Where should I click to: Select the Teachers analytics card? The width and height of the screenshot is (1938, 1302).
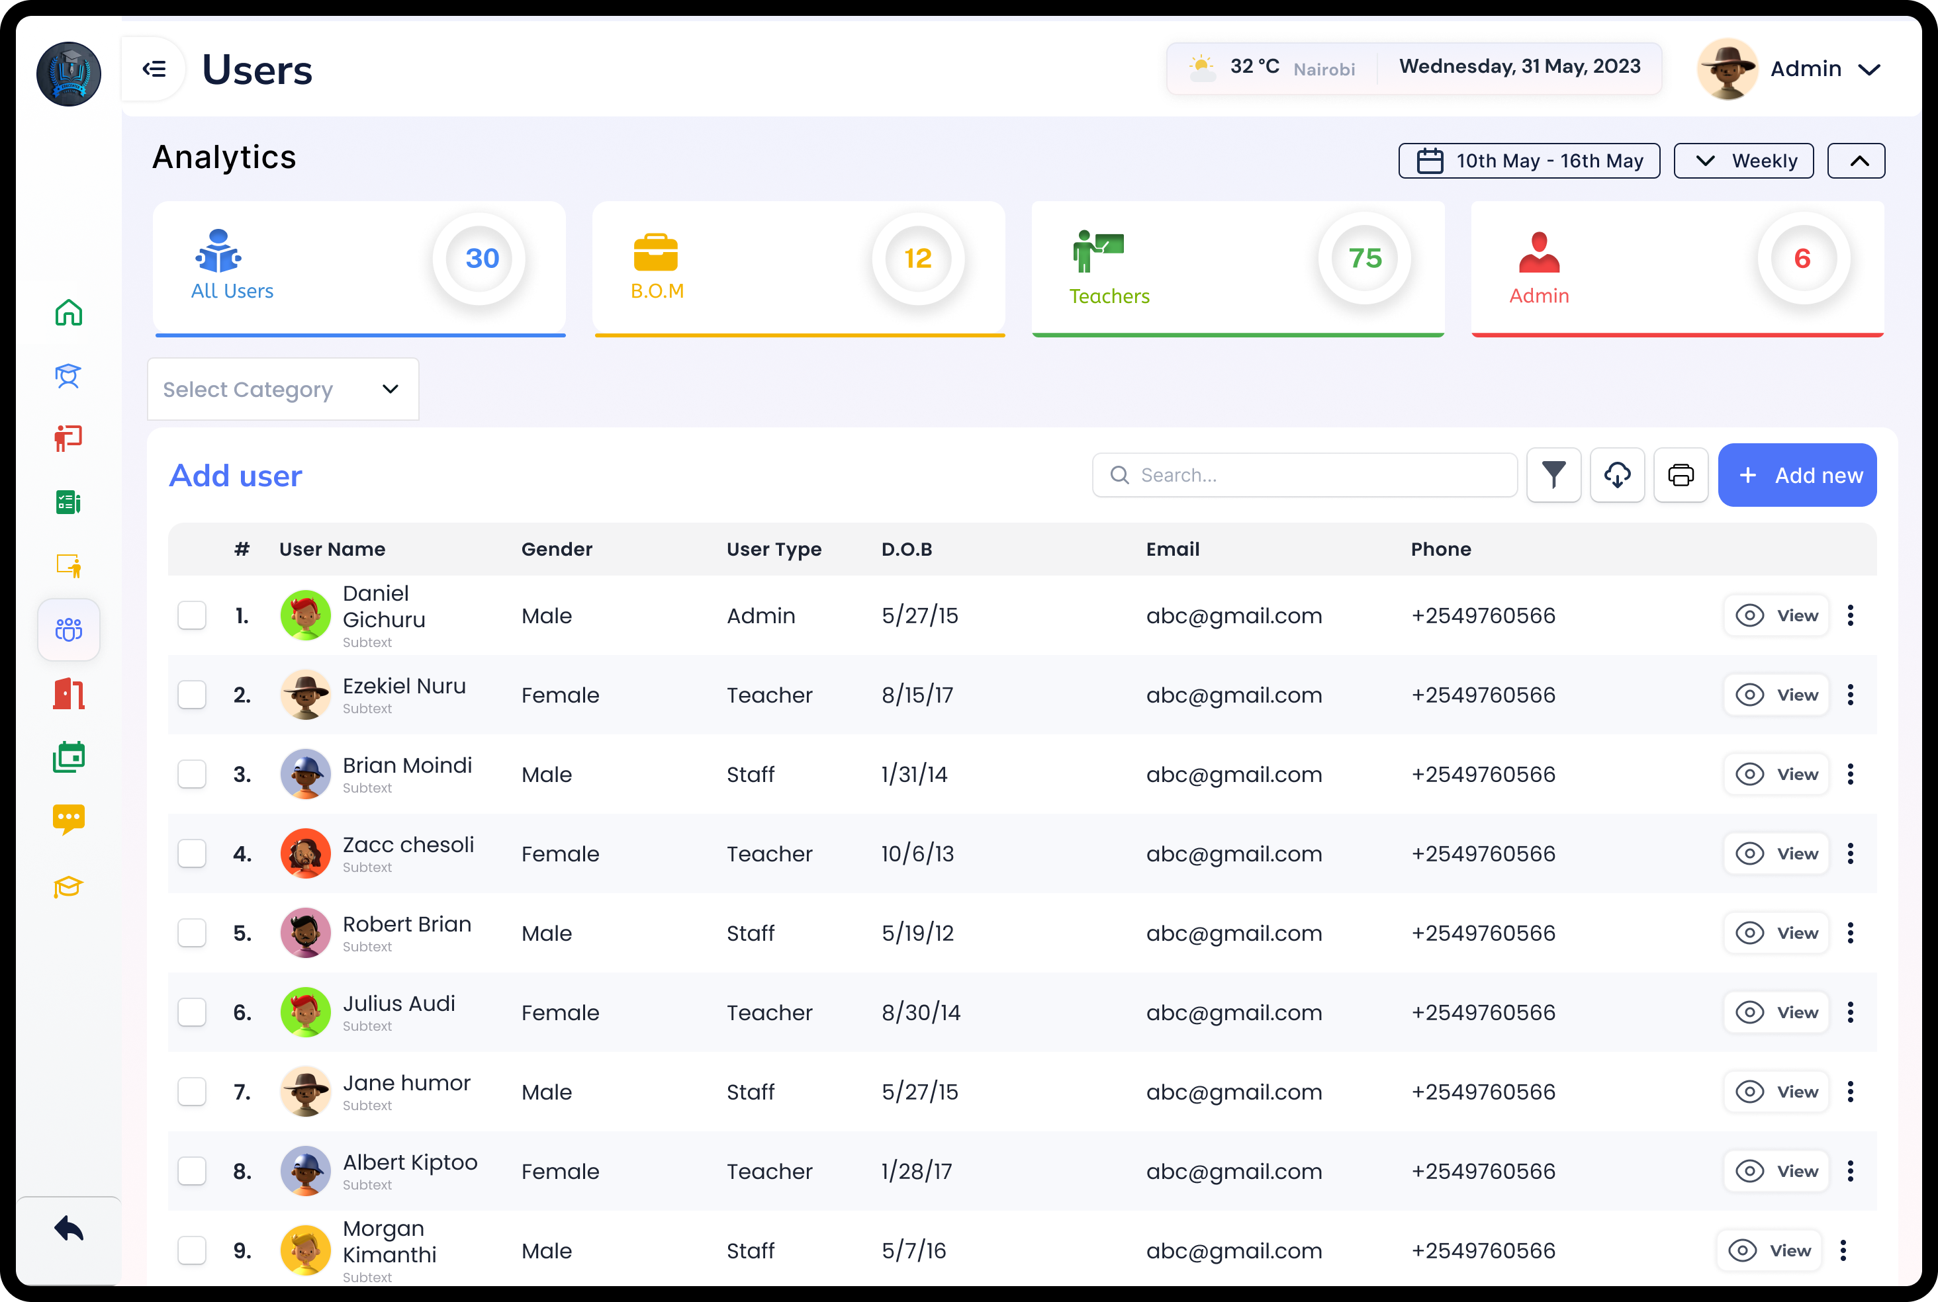[1237, 267]
